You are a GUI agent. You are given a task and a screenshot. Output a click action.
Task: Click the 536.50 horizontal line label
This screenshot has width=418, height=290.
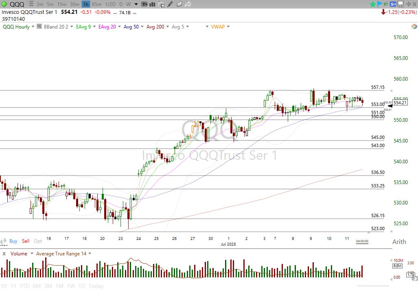pyautogui.click(x=378, y=172)
